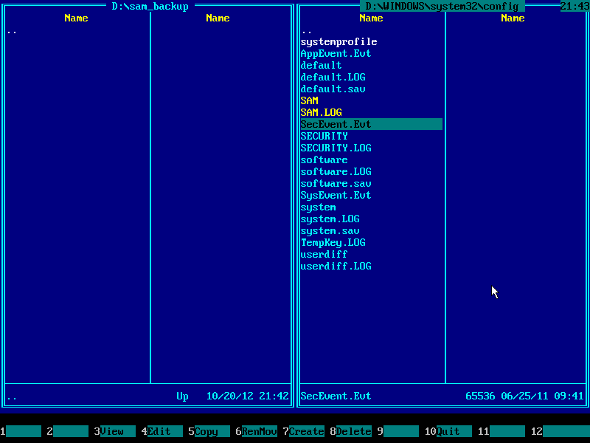590x443 pixels.
Task: Select the file named system
Action: (x=318, y=207)
